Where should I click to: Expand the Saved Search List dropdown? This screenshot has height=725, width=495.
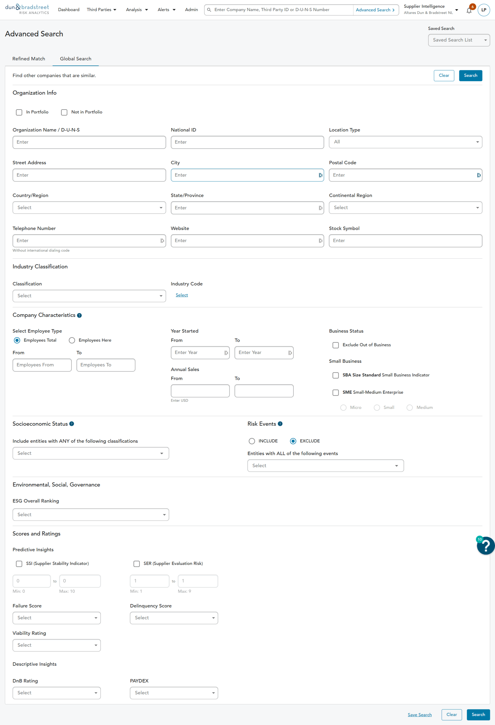458,40
